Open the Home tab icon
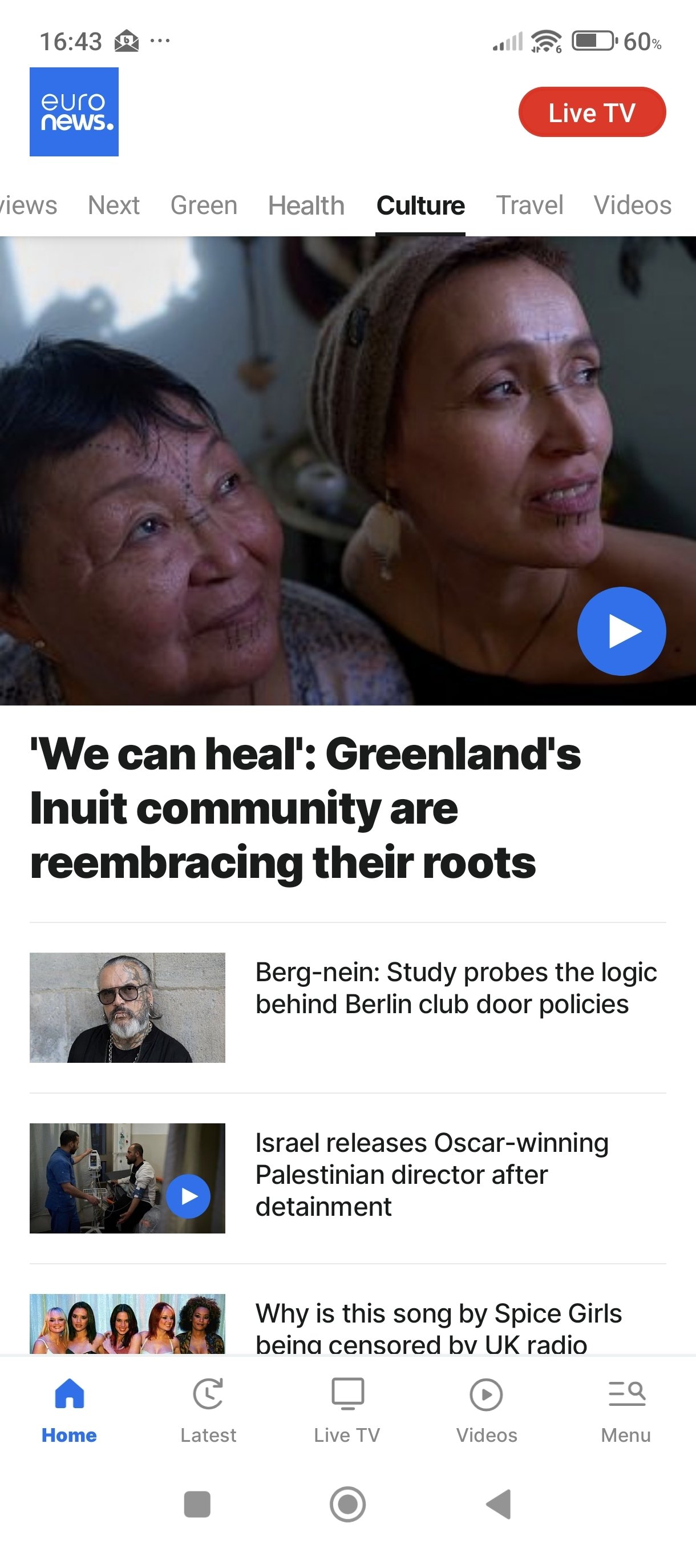Image resolution: width=696 pixels, height=1548 pixels. tap(69, 1393)
